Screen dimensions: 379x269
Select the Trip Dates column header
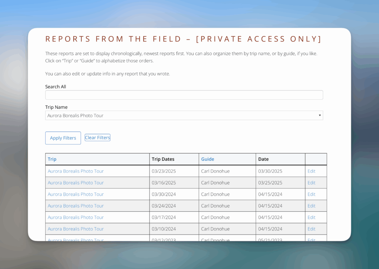[x=163, y=159]
